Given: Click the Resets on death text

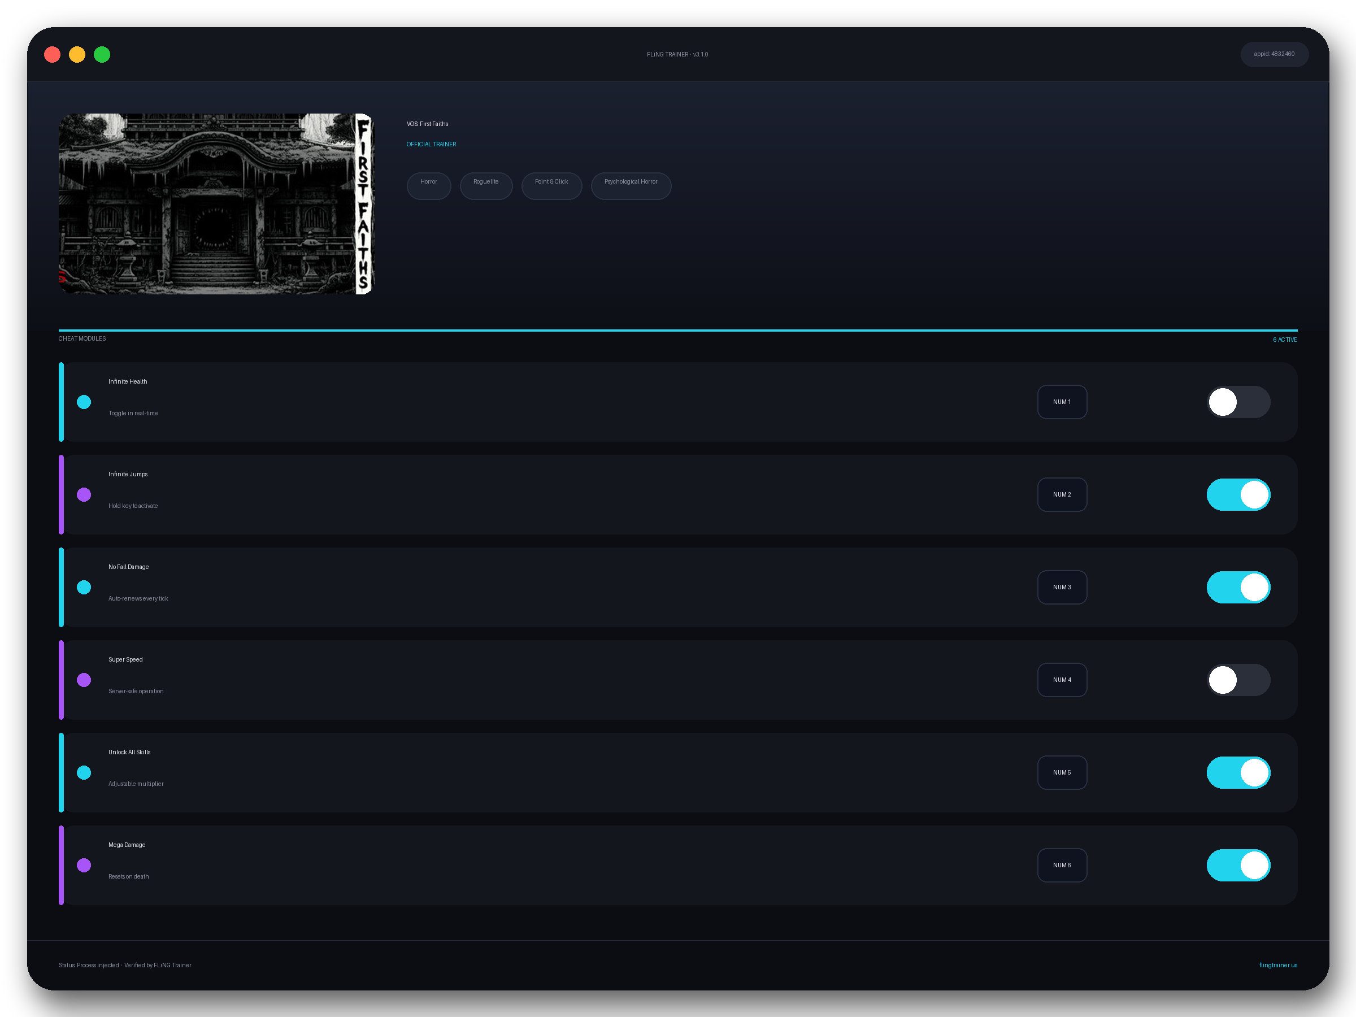Looking at the screenshot, I should click(128, 876).
